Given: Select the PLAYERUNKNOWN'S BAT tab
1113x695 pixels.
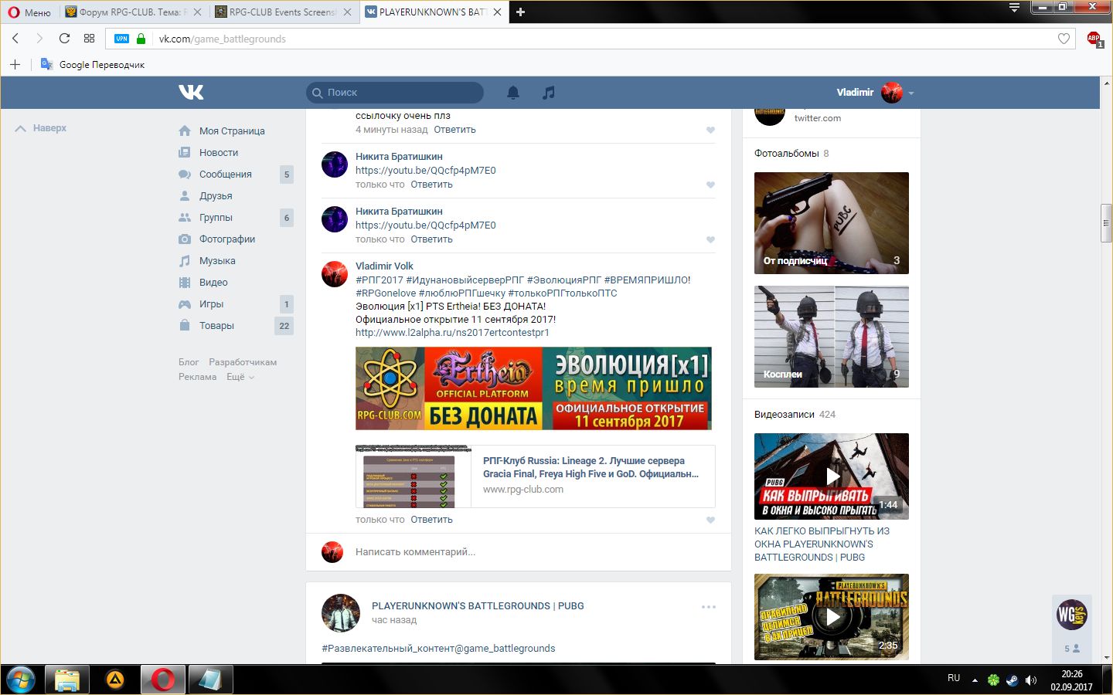Looking at the screenshot, I should click(x=433, y=12).
